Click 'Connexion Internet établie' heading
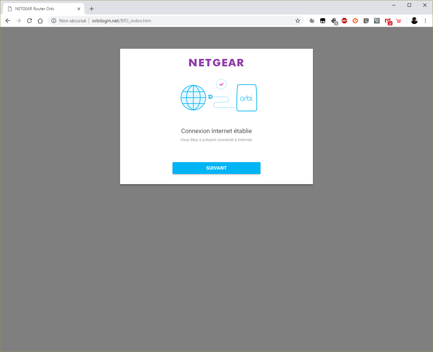 [216, 131]
